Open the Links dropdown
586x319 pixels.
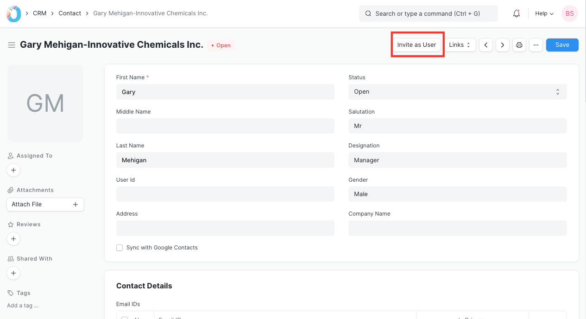point(460,45)
